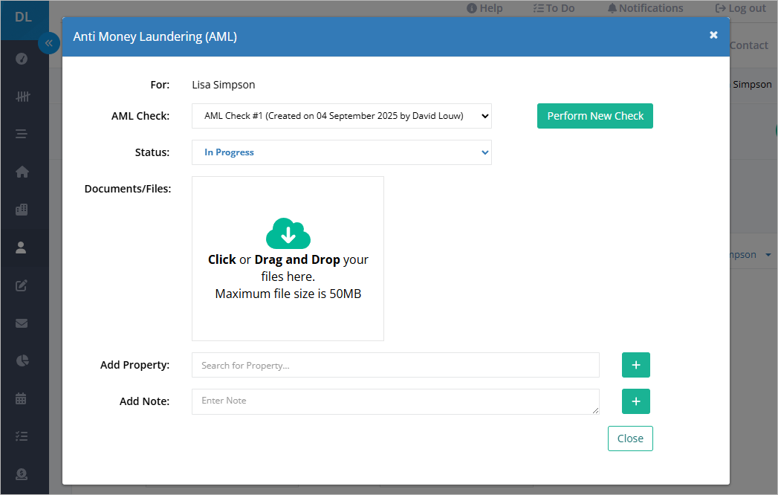Screen dimensions: 778x495
Task: Open the contacts person icon in sidebar
Action: (21, 247)
